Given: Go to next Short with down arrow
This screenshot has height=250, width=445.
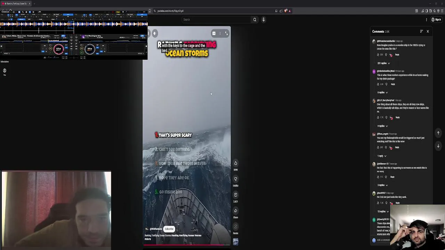Looking at the screenshot, I should coord(438,146).
